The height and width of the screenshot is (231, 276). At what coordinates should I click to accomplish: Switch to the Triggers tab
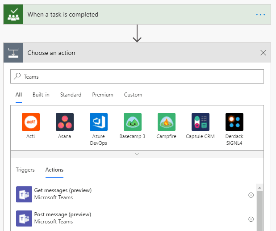[25, 170]
